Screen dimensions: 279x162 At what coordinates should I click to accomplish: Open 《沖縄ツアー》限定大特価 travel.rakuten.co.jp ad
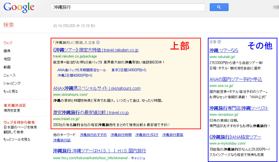tap(96, 50)
